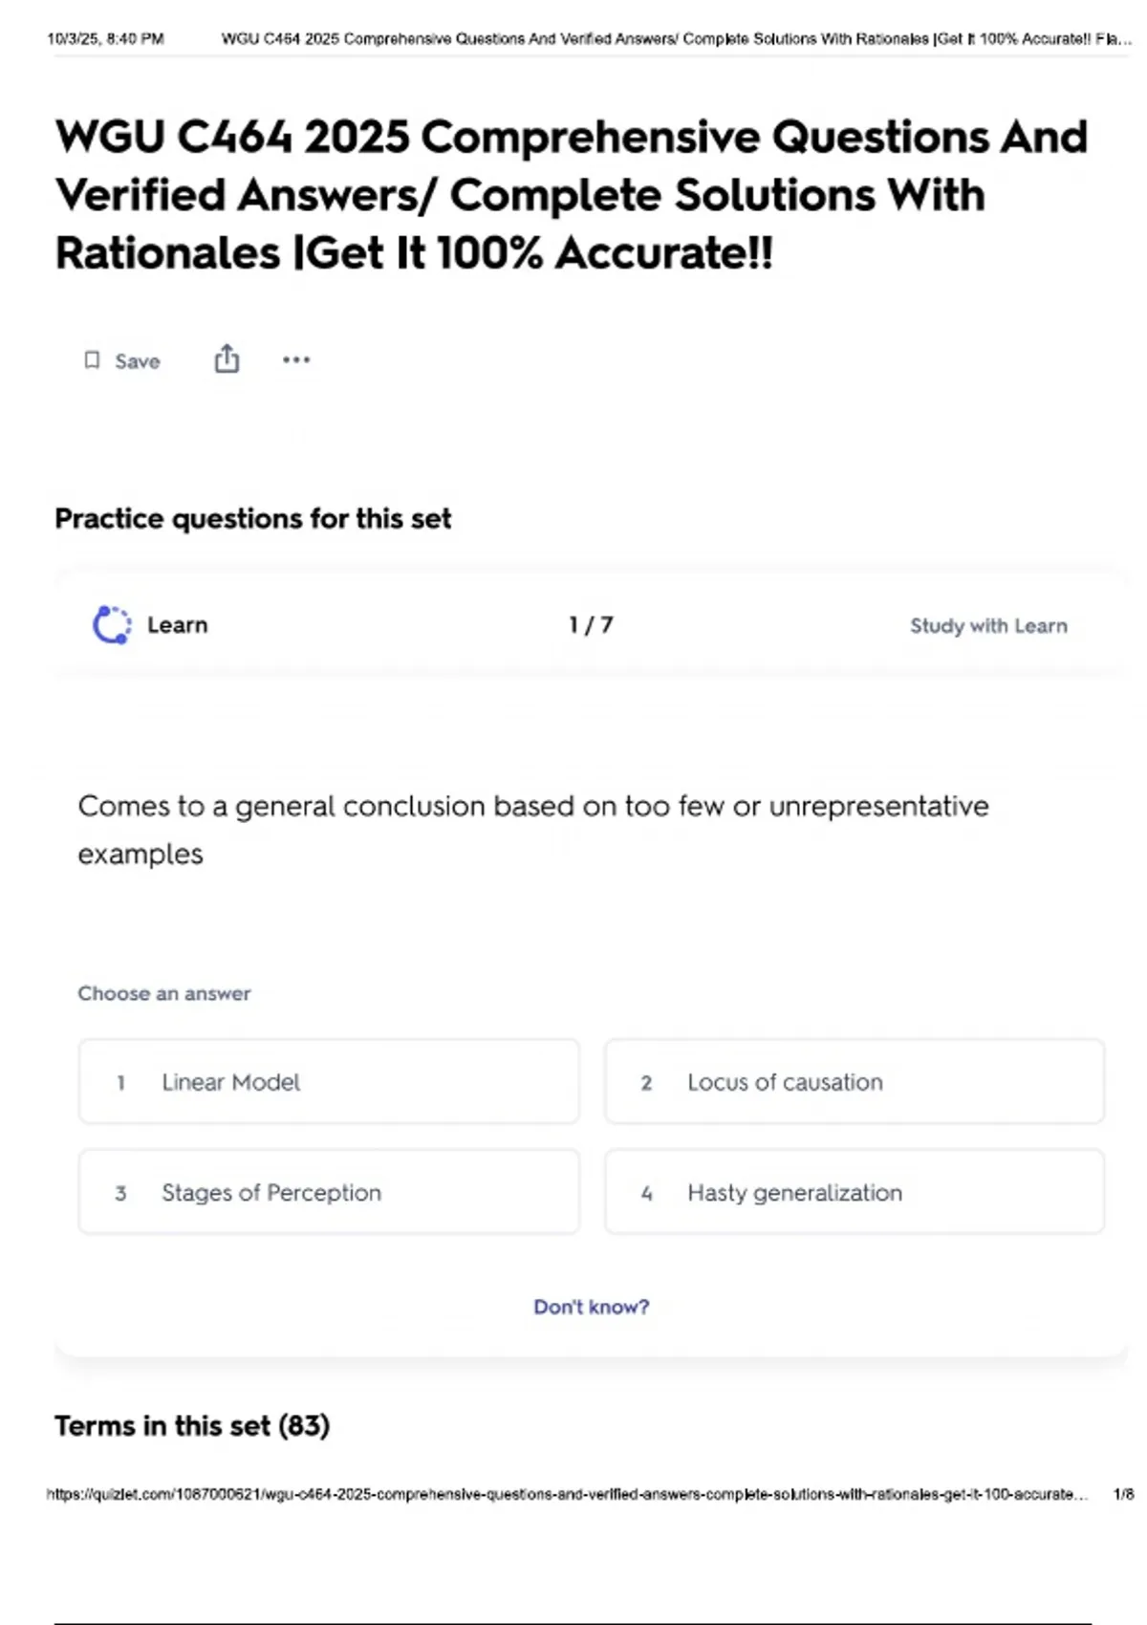The width and height of the screenshot is (1147, 1625).
Task: Click the Practice questions for this set heading
Action: pos(253,519)
